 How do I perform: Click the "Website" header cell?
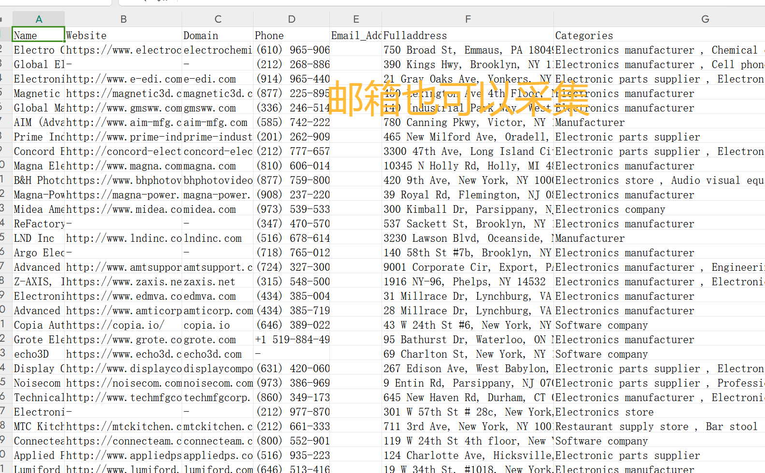tap(124, 35)
